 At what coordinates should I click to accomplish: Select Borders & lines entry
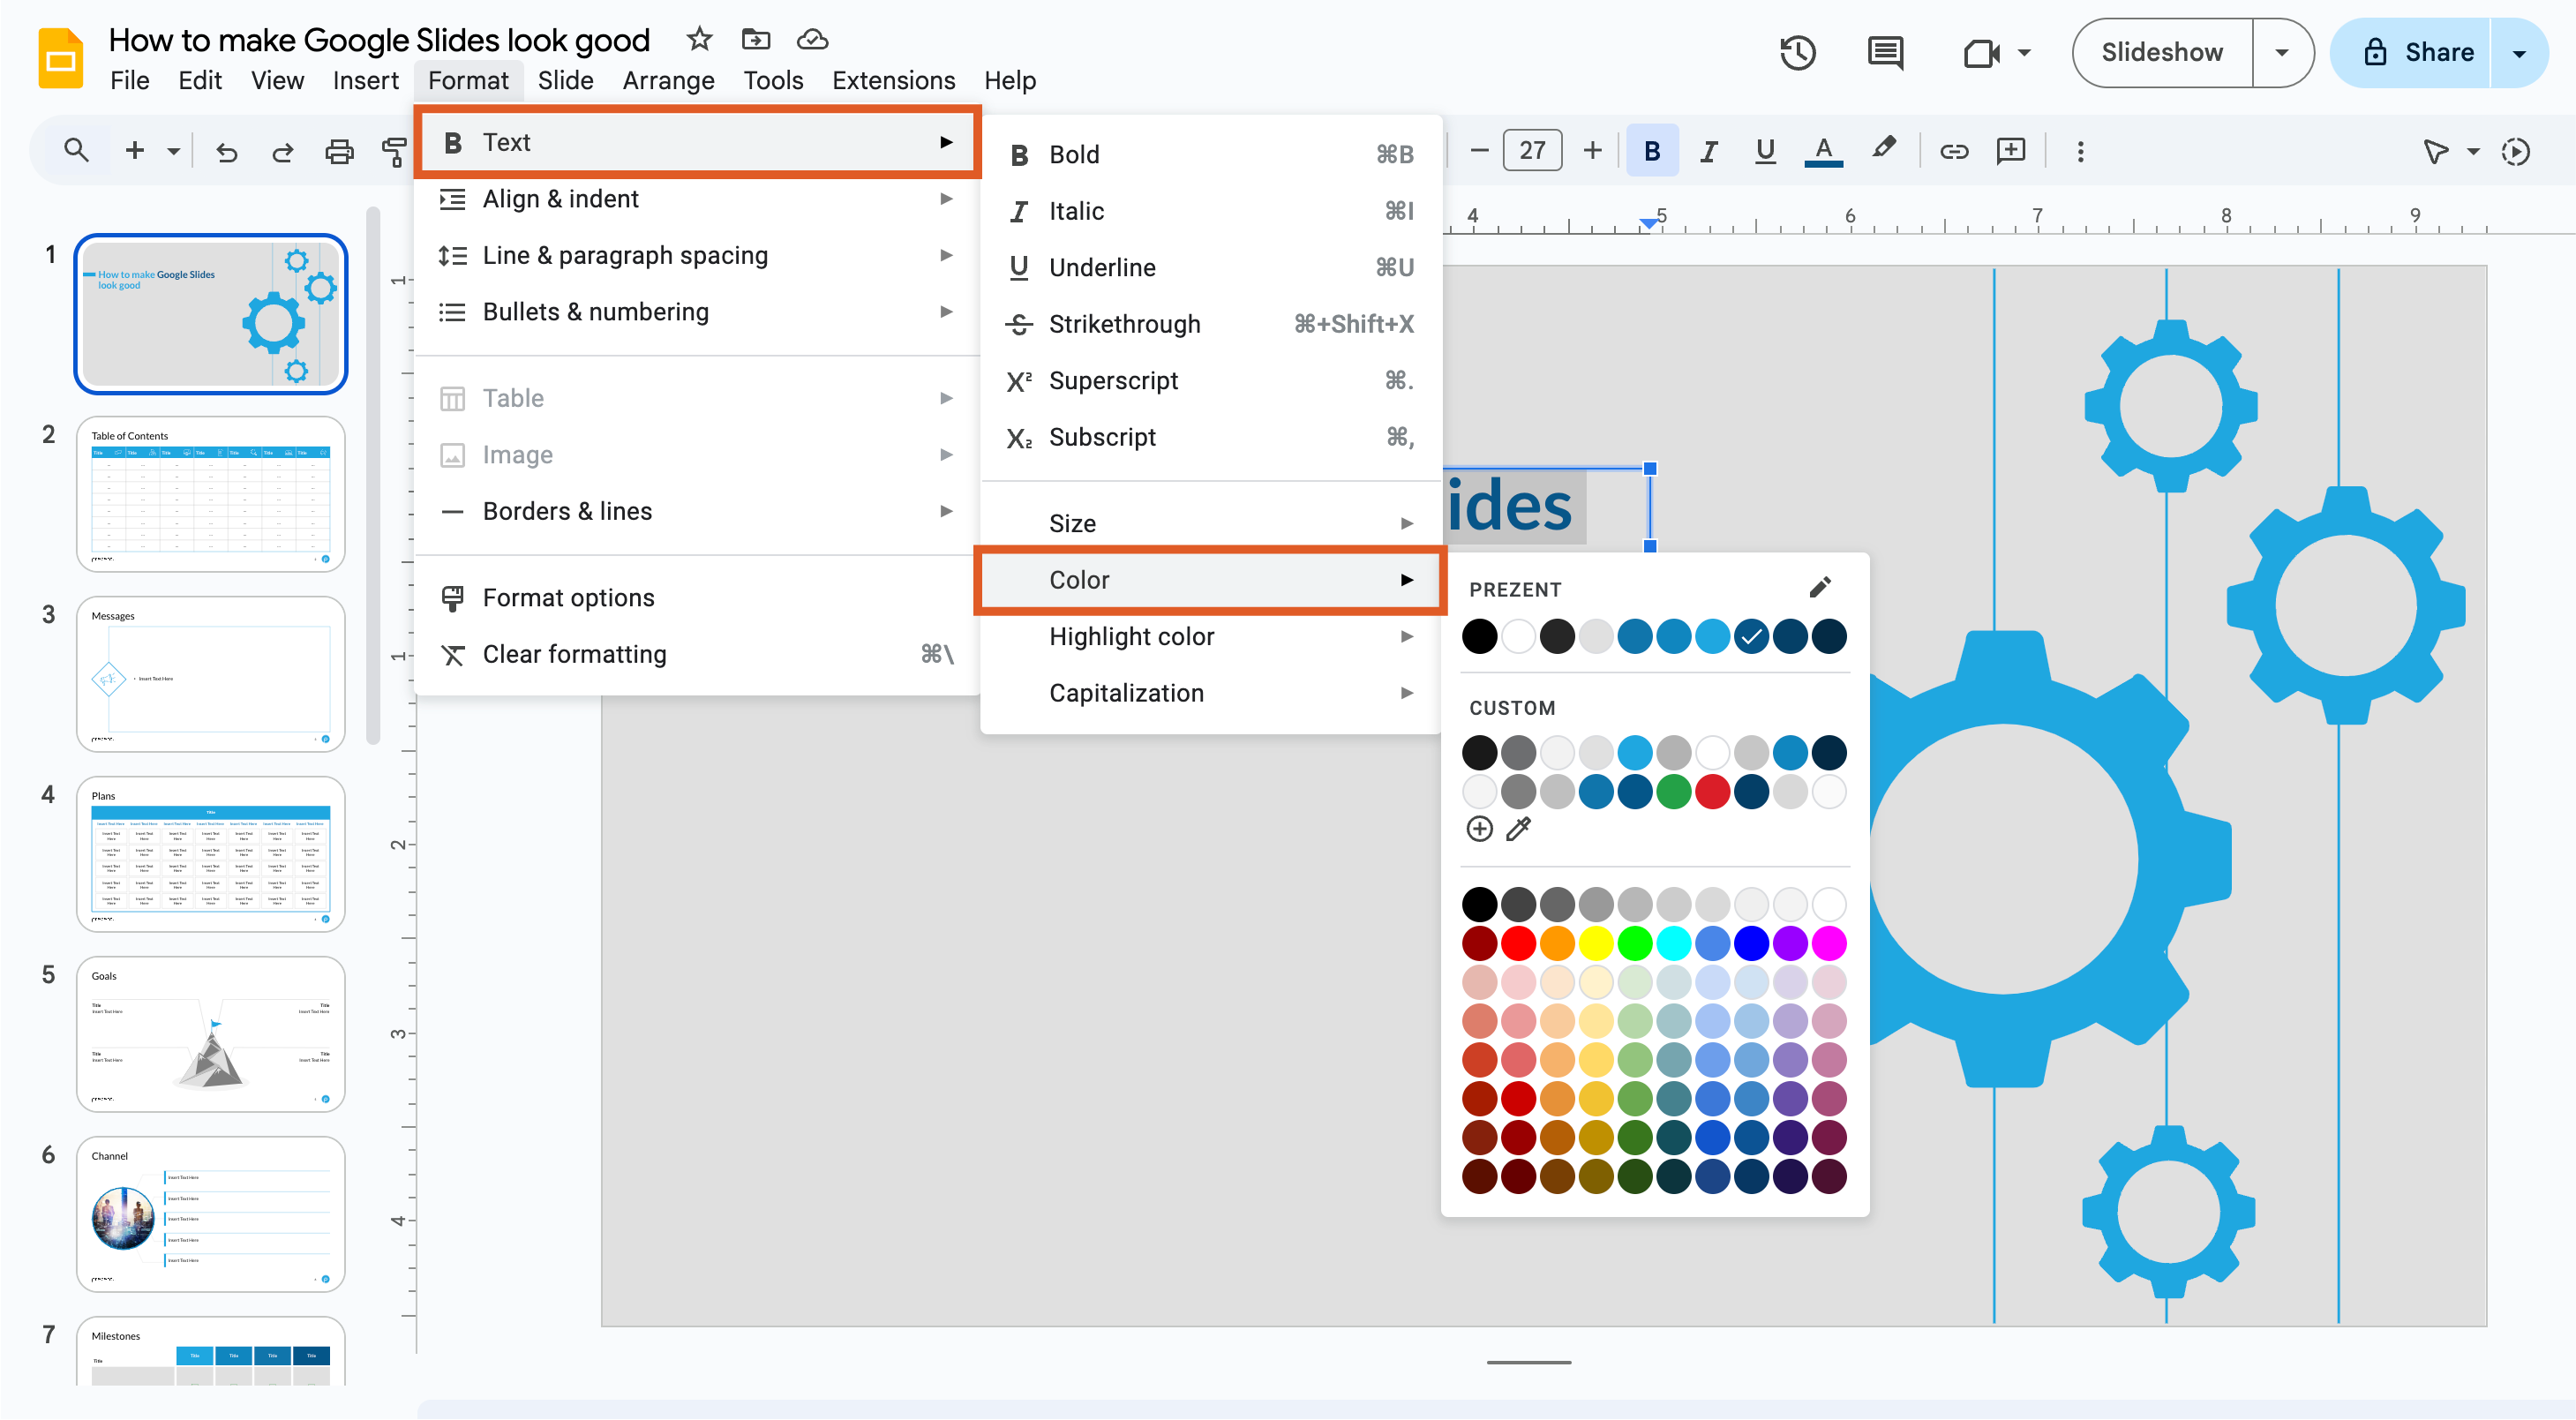tap(697, 511)
